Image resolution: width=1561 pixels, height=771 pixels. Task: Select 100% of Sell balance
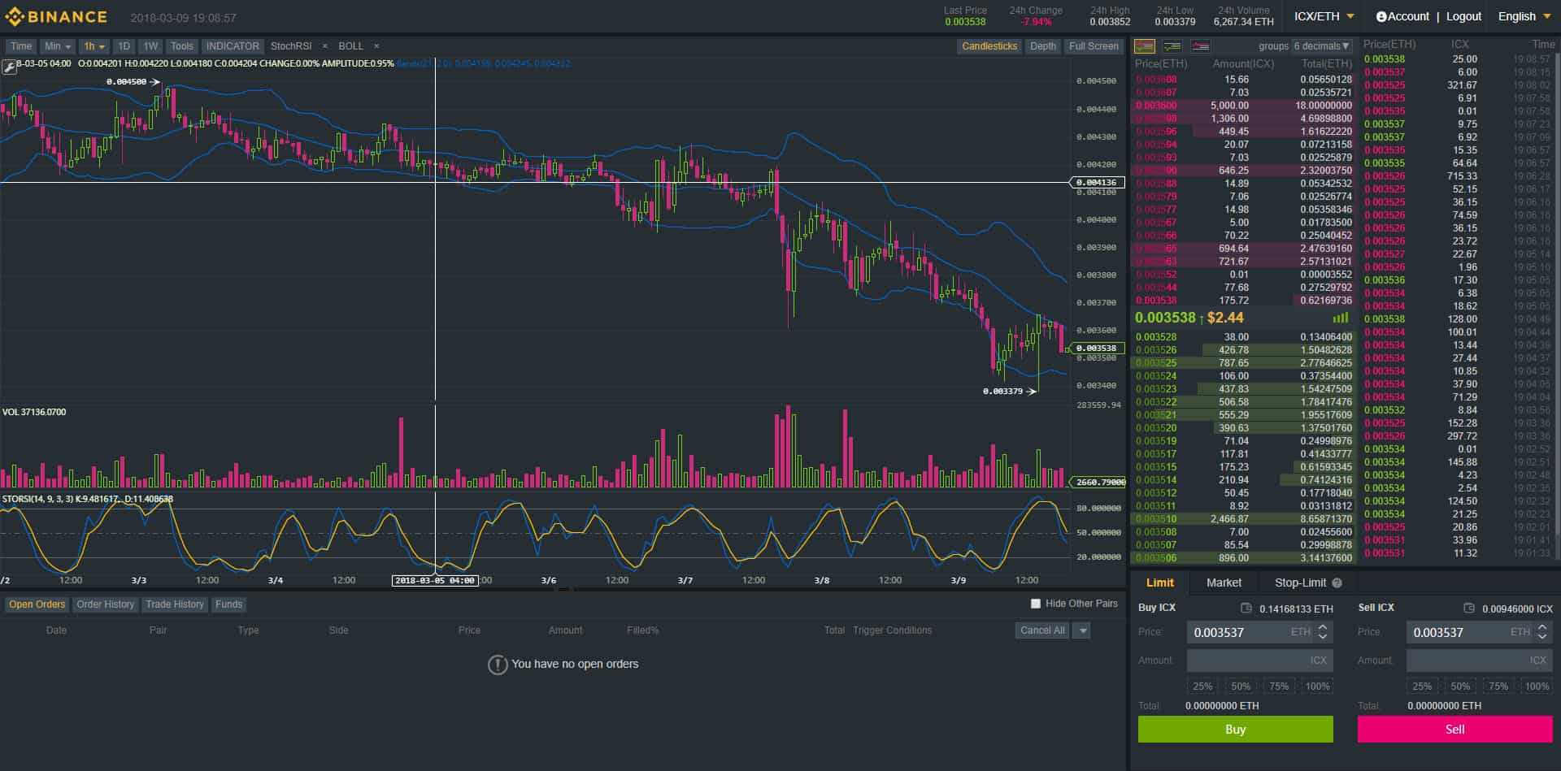(x=1537, y=687)
